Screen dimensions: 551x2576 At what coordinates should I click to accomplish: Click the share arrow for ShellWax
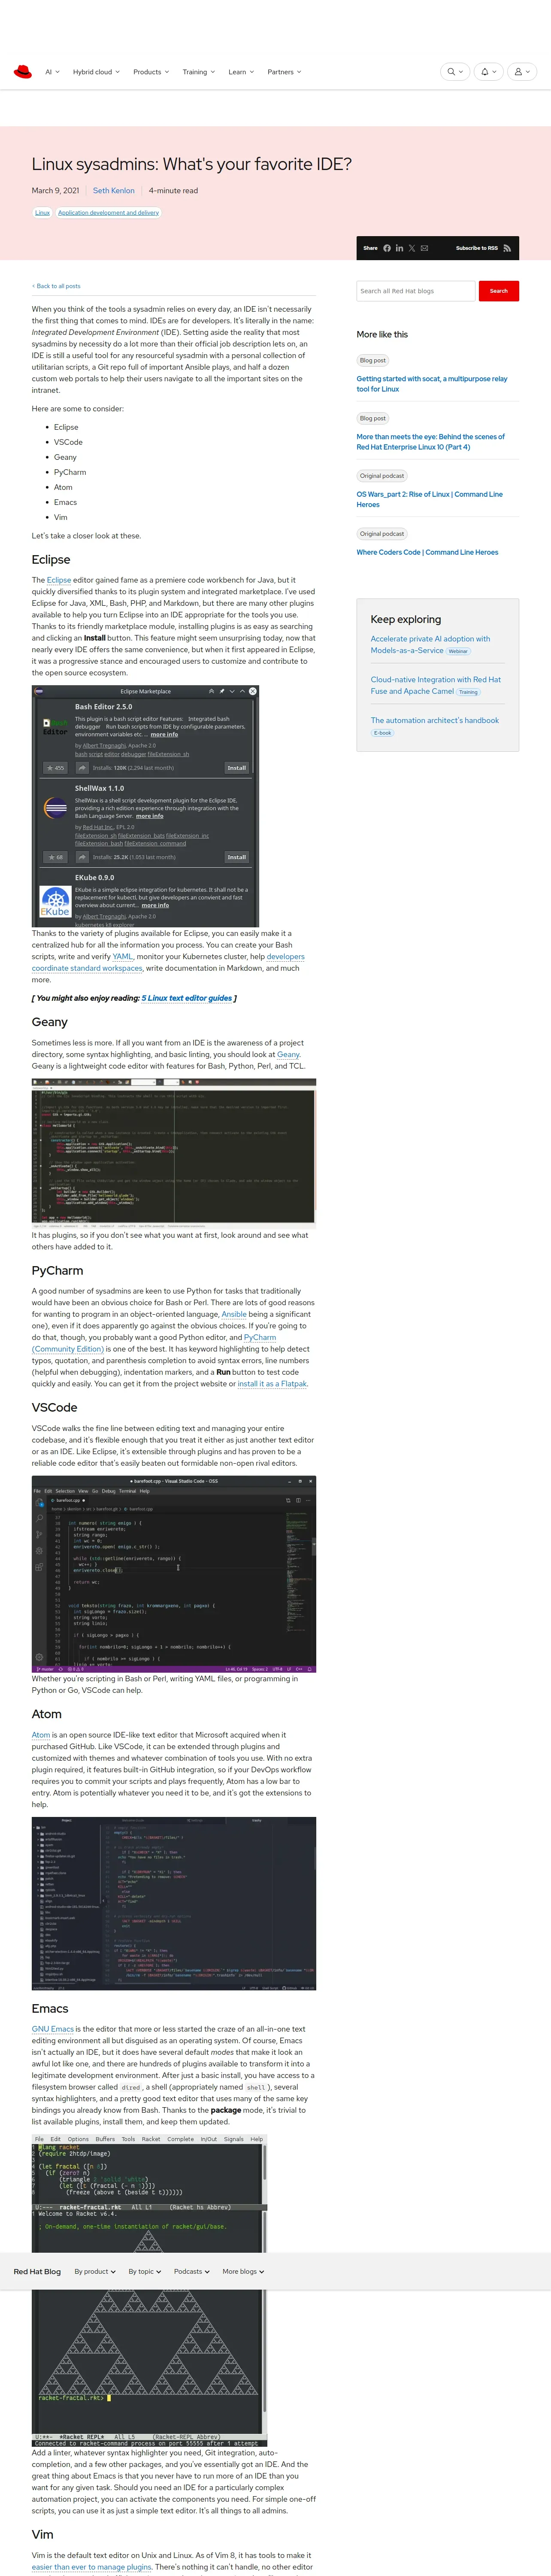tap(82, 857)
